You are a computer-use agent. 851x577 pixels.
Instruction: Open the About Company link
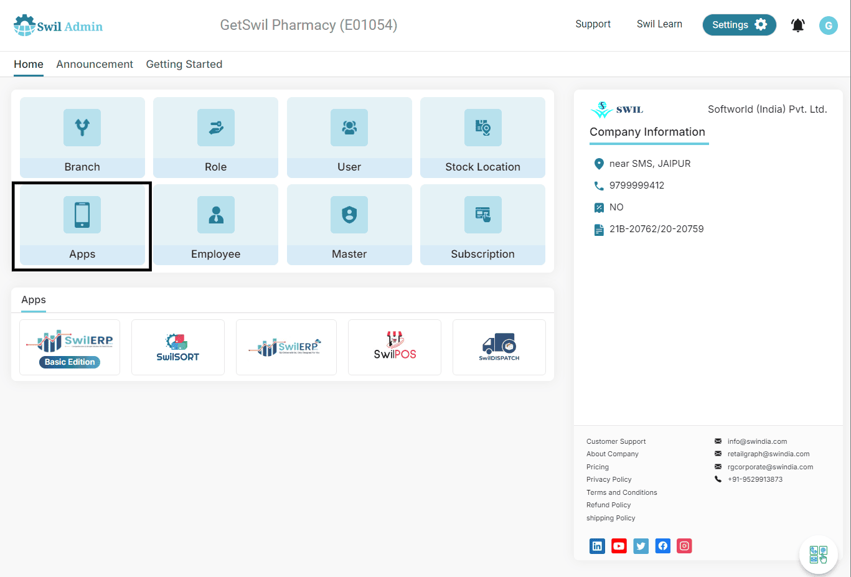613,454
